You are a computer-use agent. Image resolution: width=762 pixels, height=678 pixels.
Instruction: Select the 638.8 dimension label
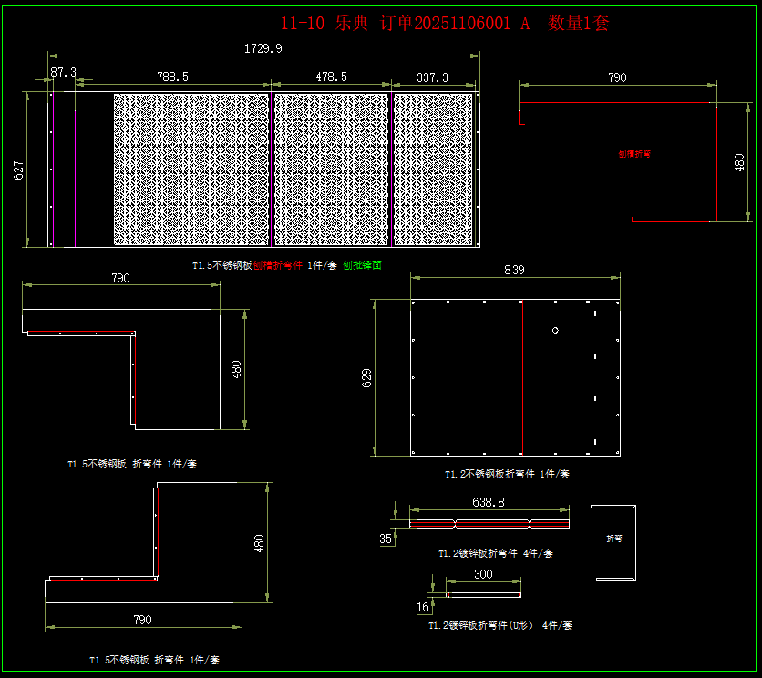[489, 501]
